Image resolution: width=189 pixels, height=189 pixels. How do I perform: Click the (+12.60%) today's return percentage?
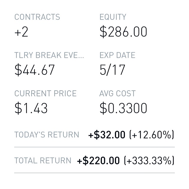tap(151, 135)
